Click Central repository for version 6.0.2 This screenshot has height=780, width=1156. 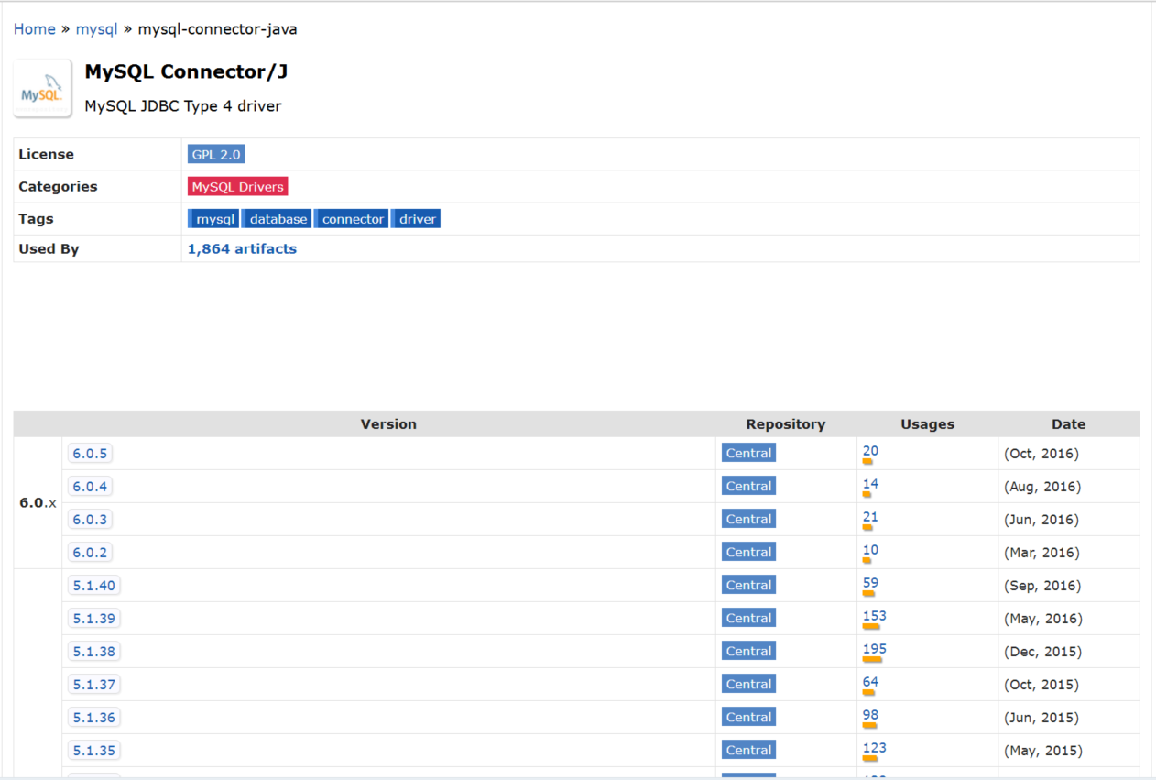point(748,553)
